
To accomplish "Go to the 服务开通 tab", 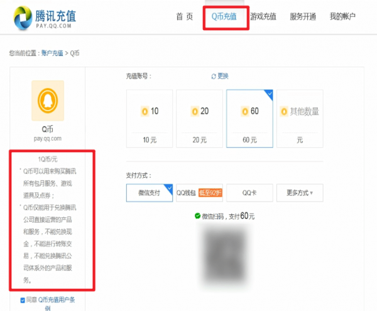I will 303,16.
